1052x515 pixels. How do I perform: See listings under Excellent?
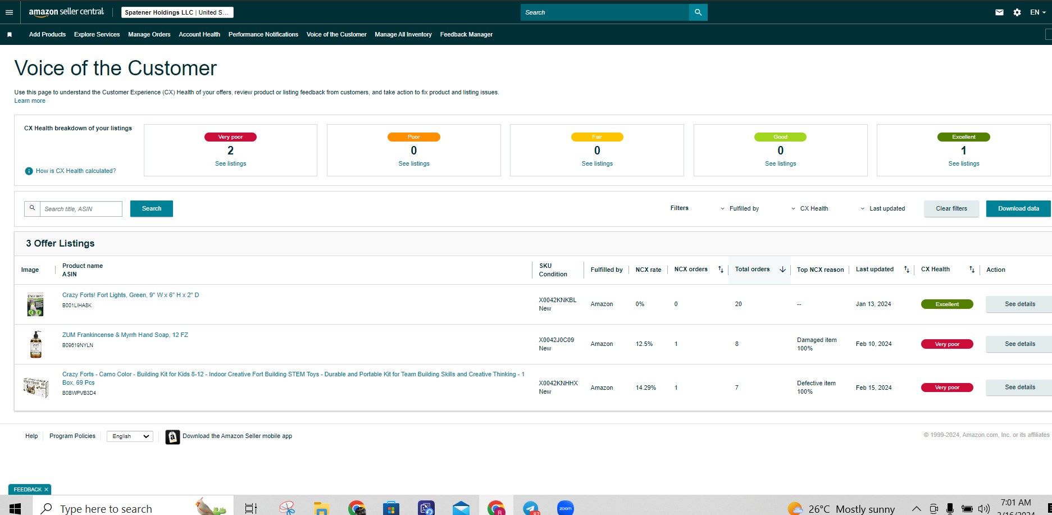(964, 164)
